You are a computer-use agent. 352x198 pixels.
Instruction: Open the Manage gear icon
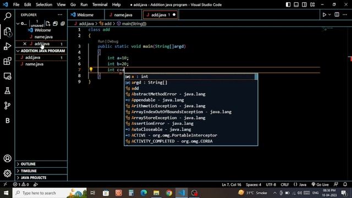tap(7, 173)
